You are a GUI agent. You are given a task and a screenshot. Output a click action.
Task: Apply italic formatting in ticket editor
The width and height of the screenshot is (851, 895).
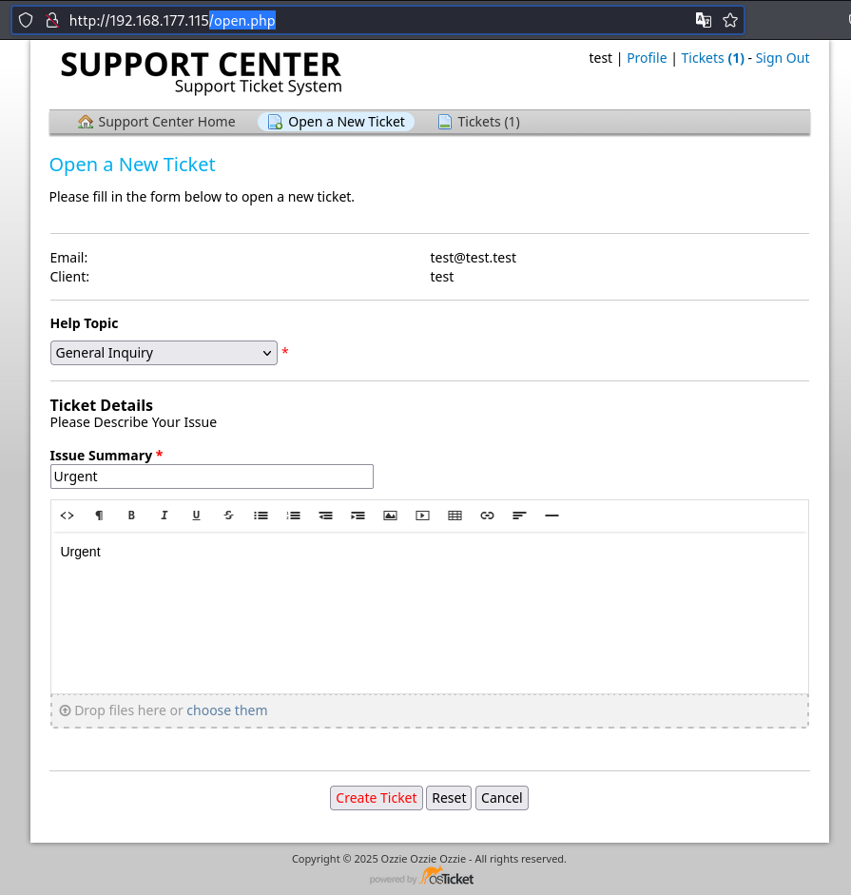[x=164, y=516]
